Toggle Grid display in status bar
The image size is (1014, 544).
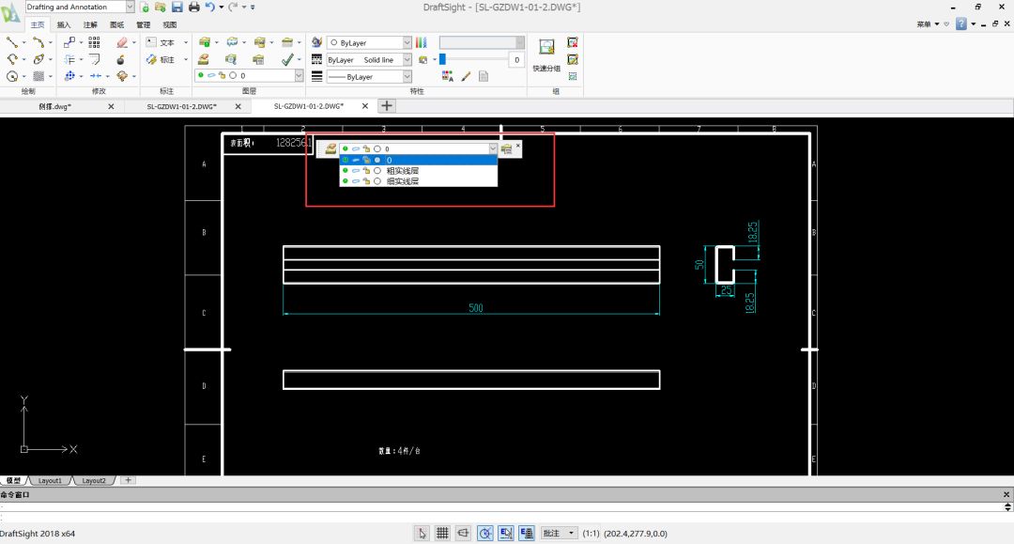click(x=442, y=533)
